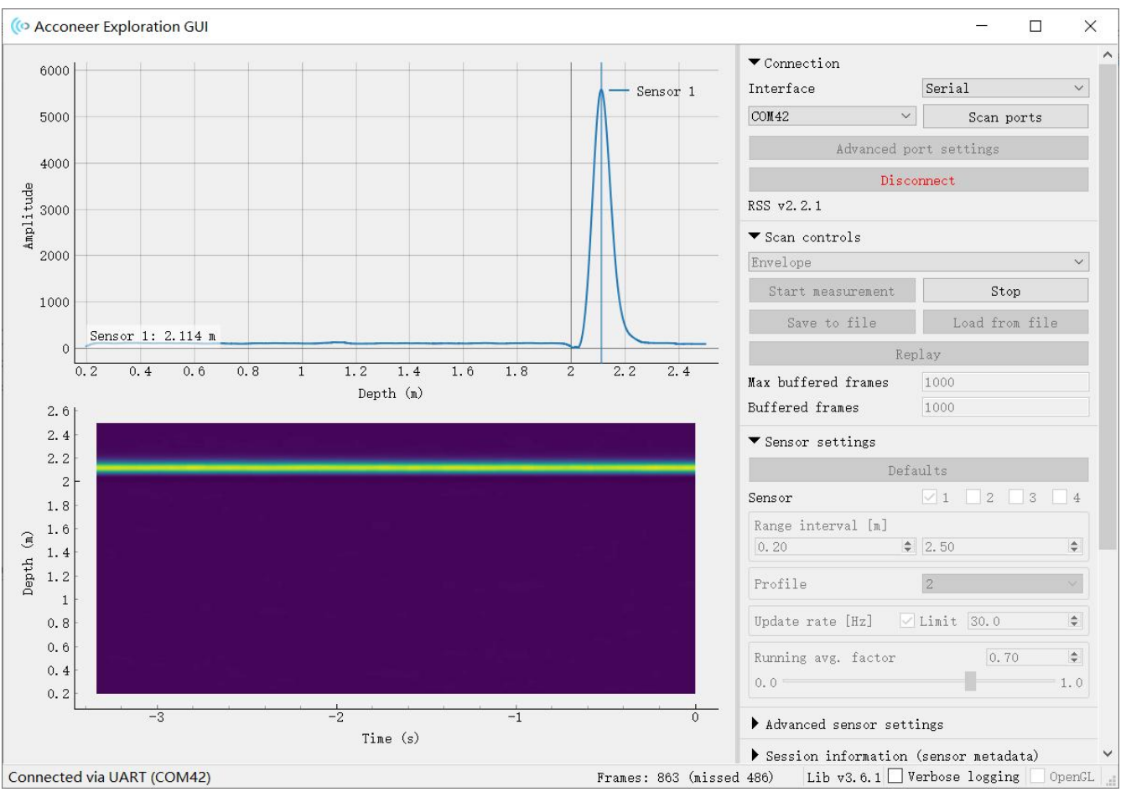Screen dimensions: 1126x797
Task: Click the Max buffered frames field
Action: (1005, 382)
